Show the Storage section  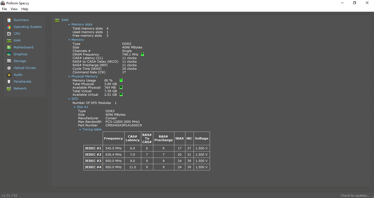pyautogui.click(x=20, y=61)
